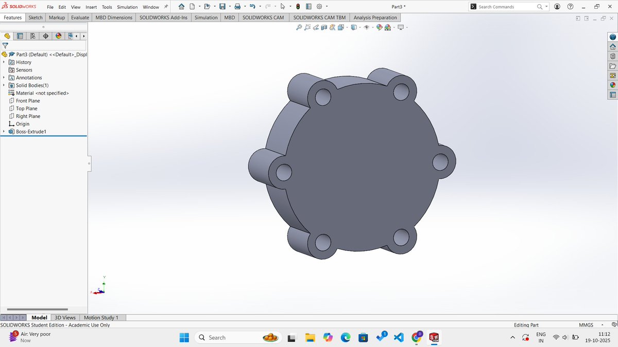Switch to the Sketch ribbon tab
This screenshot has height=347, width=618.
[x=36, y=17]
